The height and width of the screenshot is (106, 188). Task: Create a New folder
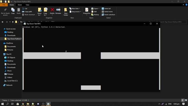click(66, 12)
